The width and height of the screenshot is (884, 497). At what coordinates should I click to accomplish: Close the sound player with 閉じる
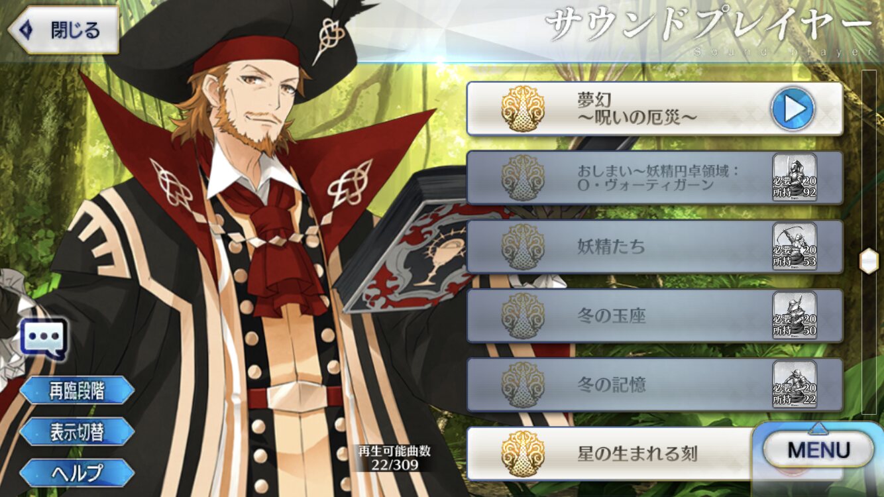(64, 30)
